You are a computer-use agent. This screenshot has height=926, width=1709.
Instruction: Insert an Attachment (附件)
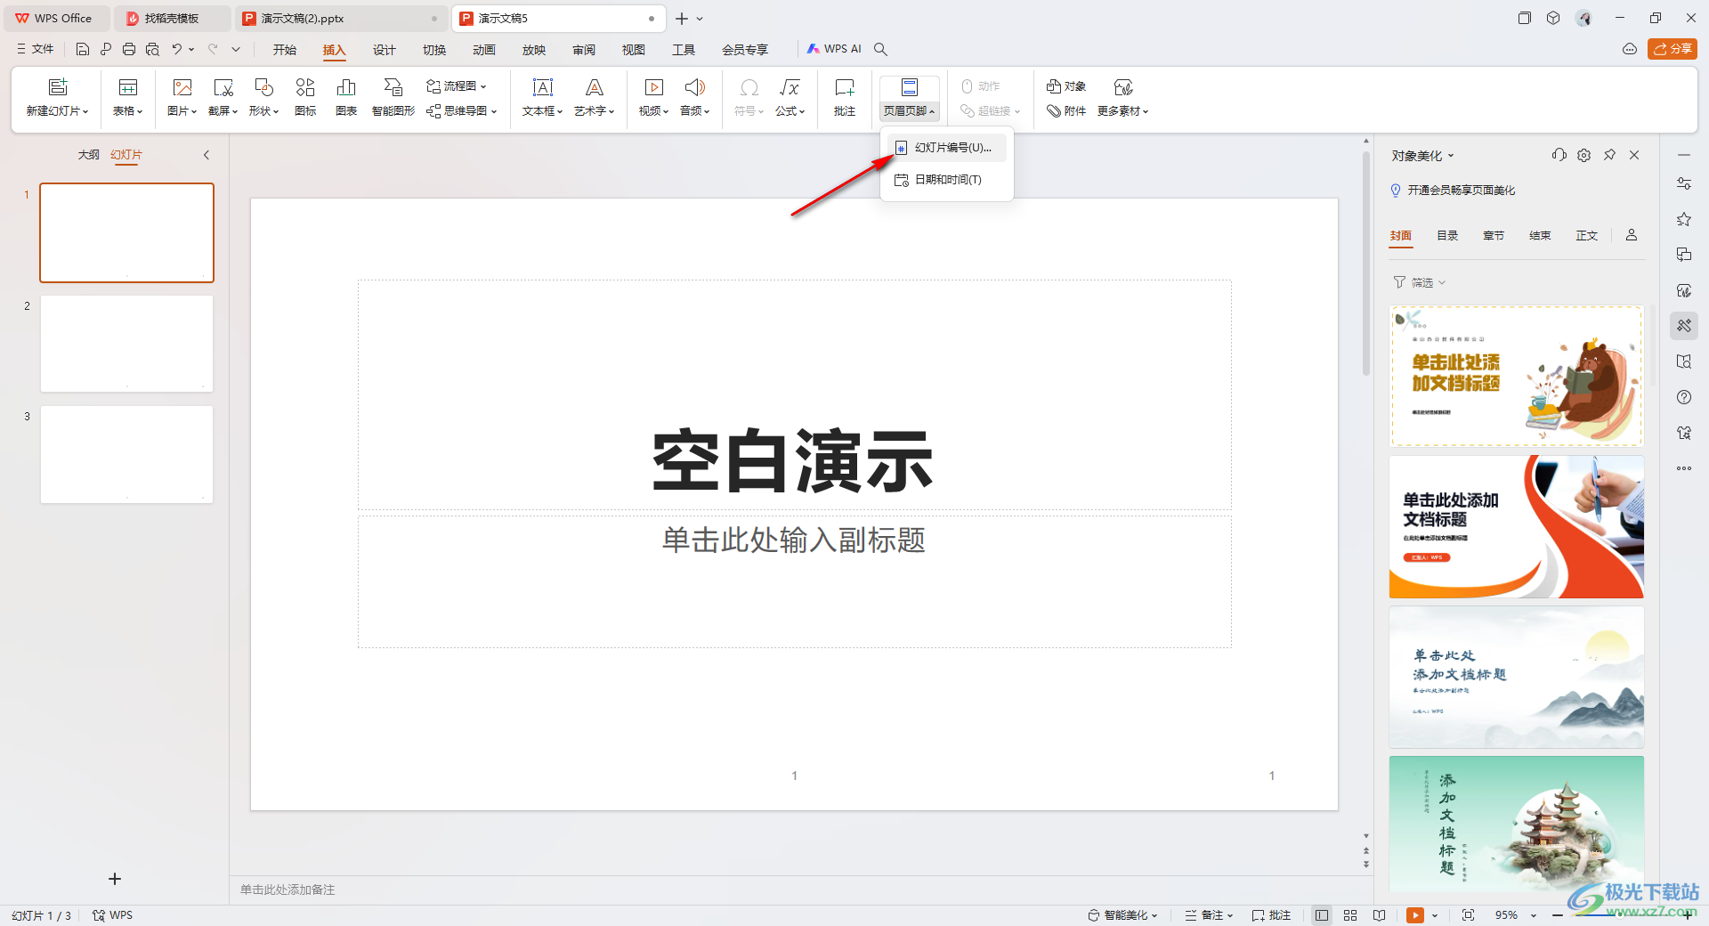(x=1066, y=111)
